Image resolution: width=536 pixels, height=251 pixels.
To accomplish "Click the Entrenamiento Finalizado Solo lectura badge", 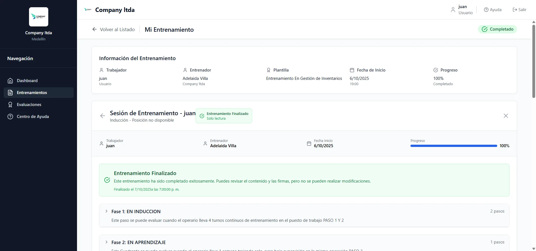I will [x=224, y=116].
